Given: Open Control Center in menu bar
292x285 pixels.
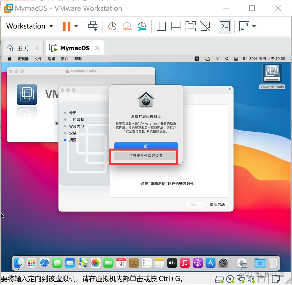Looking at the screenshot, I should click(x=236, y=59).
